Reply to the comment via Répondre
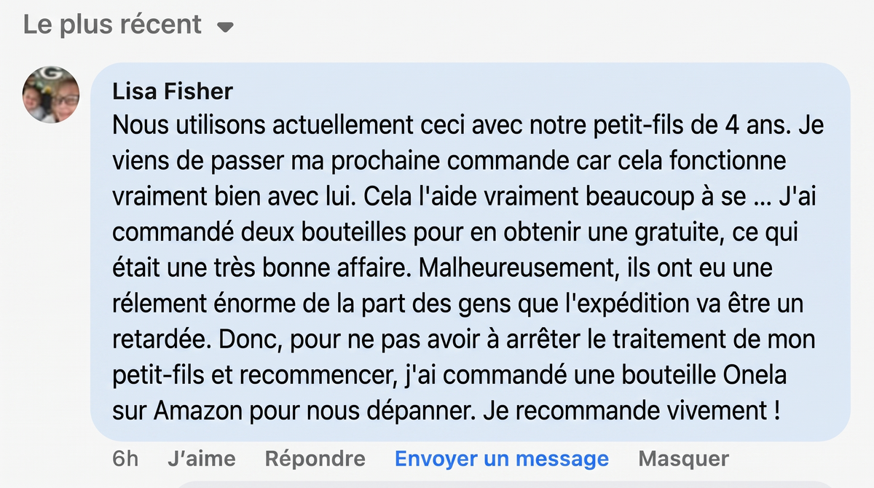874x488 pixels. (315, 459)
